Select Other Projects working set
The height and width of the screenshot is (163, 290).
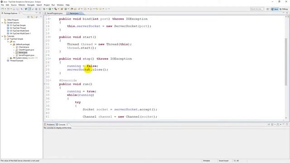[x=13, y=20]
